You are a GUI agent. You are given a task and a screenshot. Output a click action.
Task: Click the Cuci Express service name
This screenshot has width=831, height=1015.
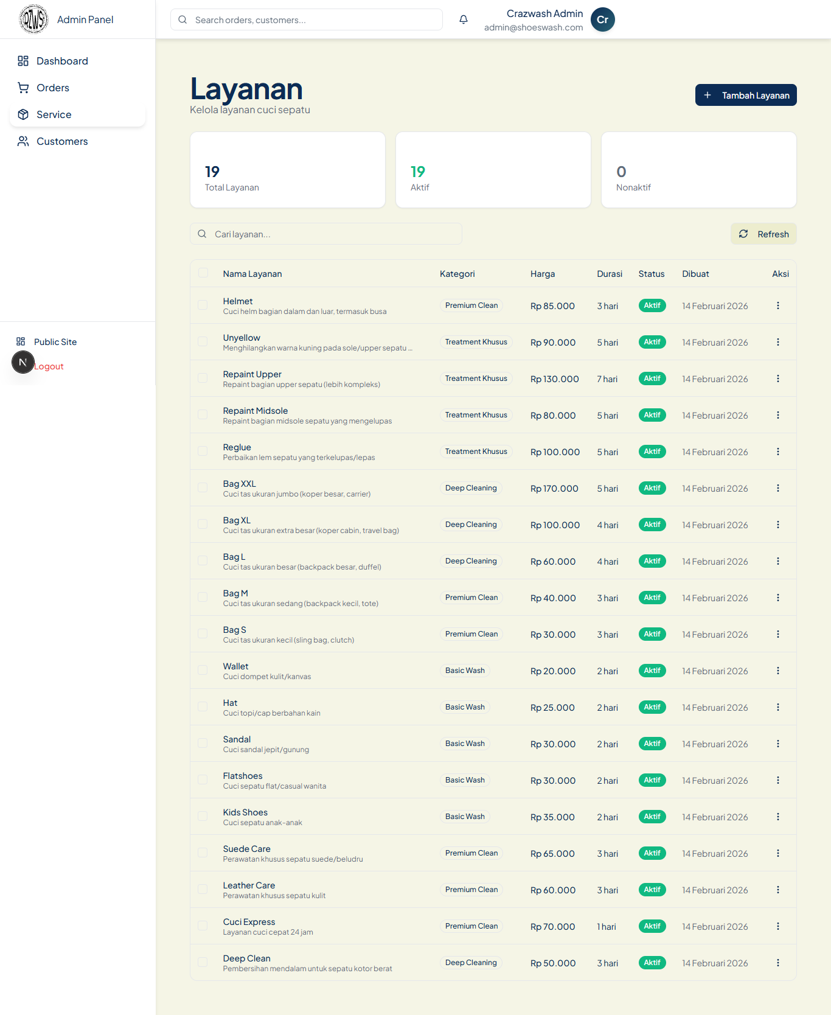click(x=249, y=922)
